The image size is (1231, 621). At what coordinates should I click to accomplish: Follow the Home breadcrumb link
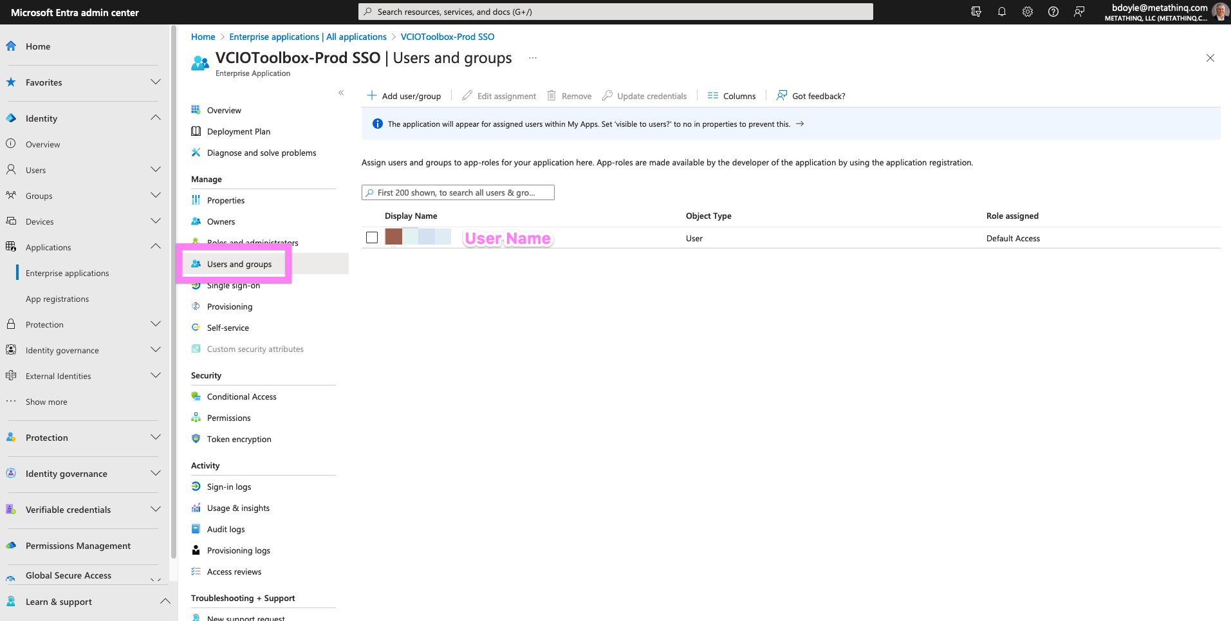pyautogui.click(x=203, y=37)
